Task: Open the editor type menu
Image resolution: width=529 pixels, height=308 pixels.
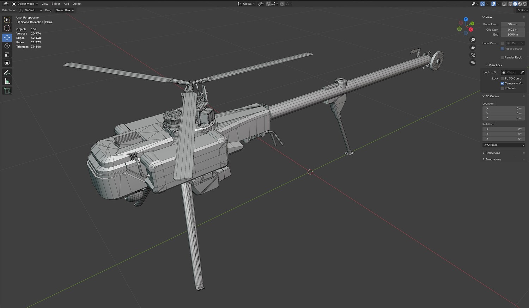Action: [6, 4]
